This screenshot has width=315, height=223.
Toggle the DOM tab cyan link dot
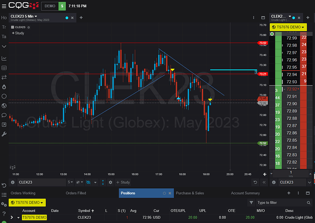tap(294, 18)
